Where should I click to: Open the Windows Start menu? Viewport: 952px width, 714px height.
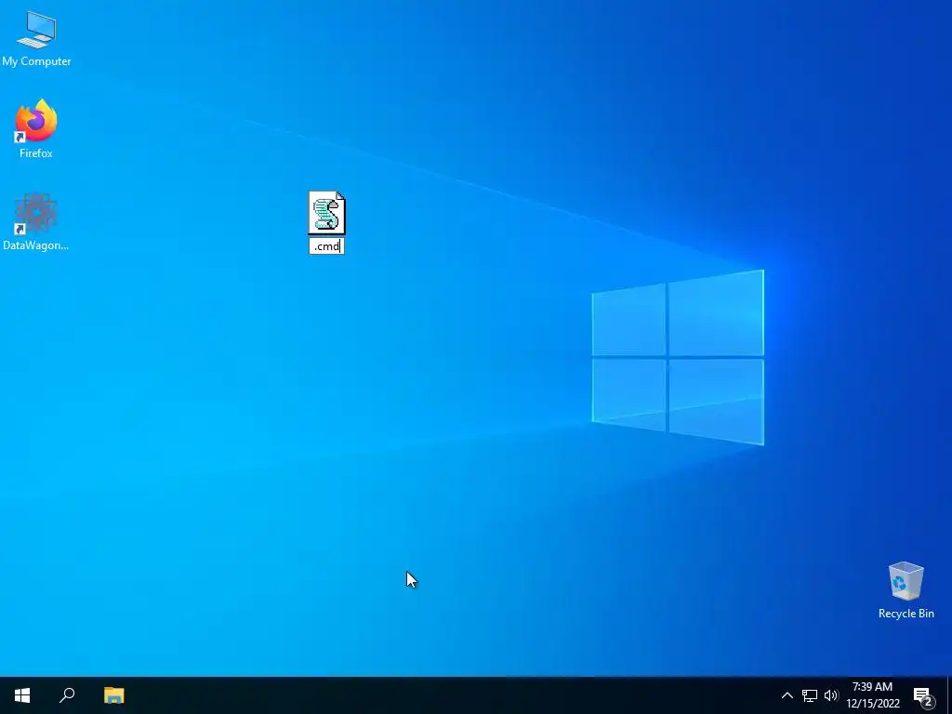point(22,695)
